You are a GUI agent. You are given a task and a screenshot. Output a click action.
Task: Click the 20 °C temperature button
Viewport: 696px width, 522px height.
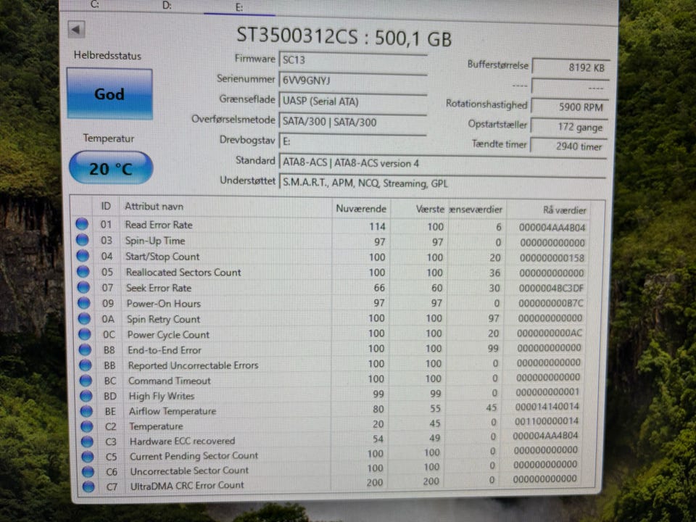point(111,167)
